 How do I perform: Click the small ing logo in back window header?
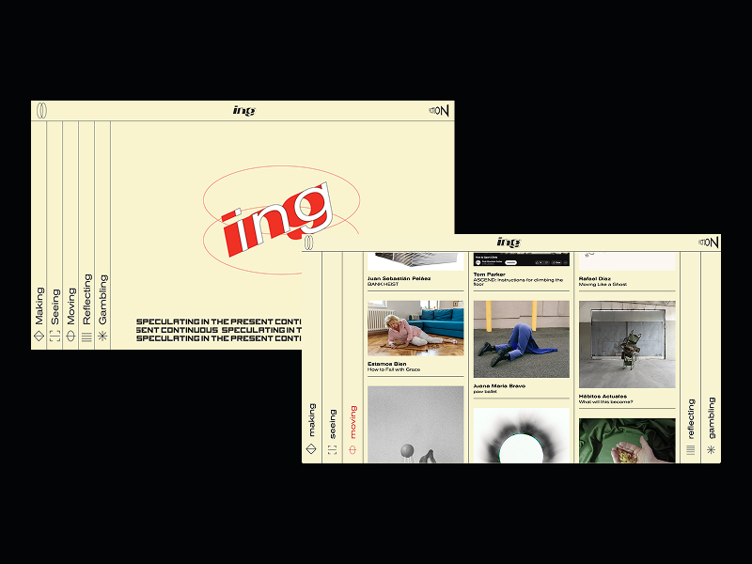(x=243, y=111)
